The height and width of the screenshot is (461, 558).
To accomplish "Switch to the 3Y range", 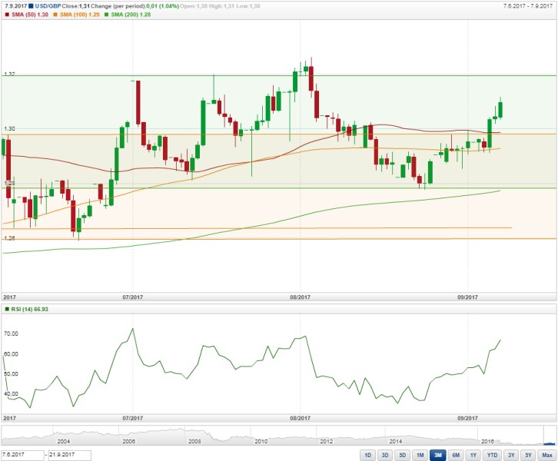I will (511, 455).
